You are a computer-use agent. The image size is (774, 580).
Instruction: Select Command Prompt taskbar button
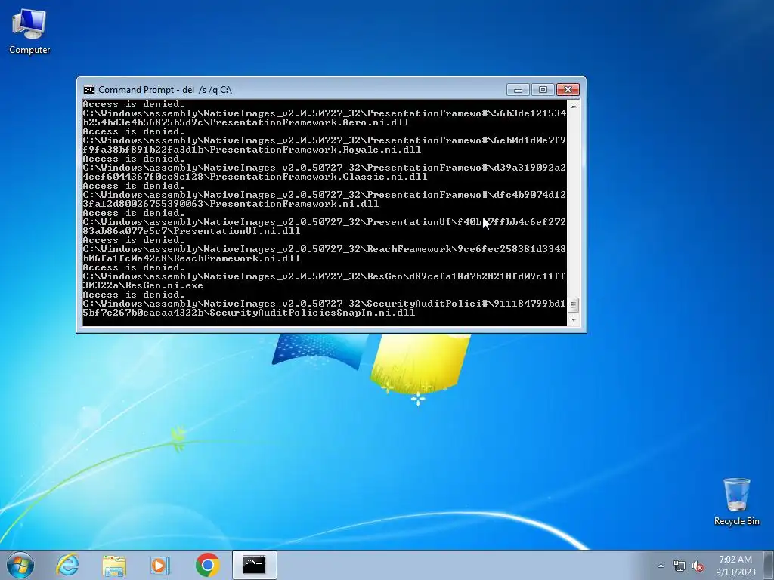[254, 565]
